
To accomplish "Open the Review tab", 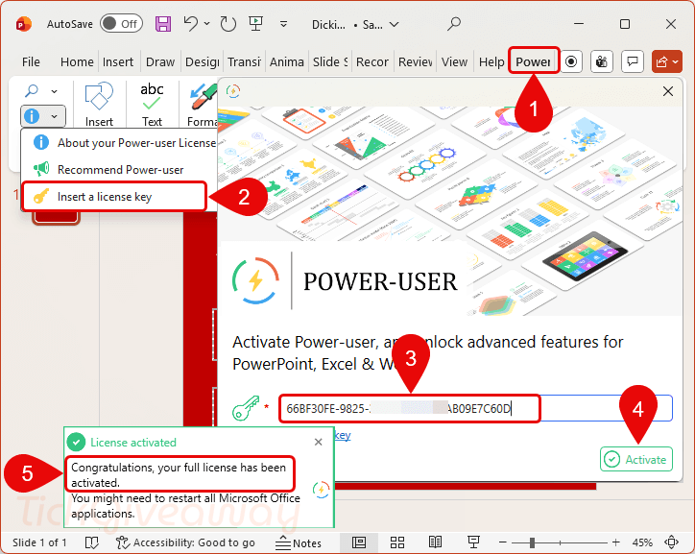I will 416,62.
